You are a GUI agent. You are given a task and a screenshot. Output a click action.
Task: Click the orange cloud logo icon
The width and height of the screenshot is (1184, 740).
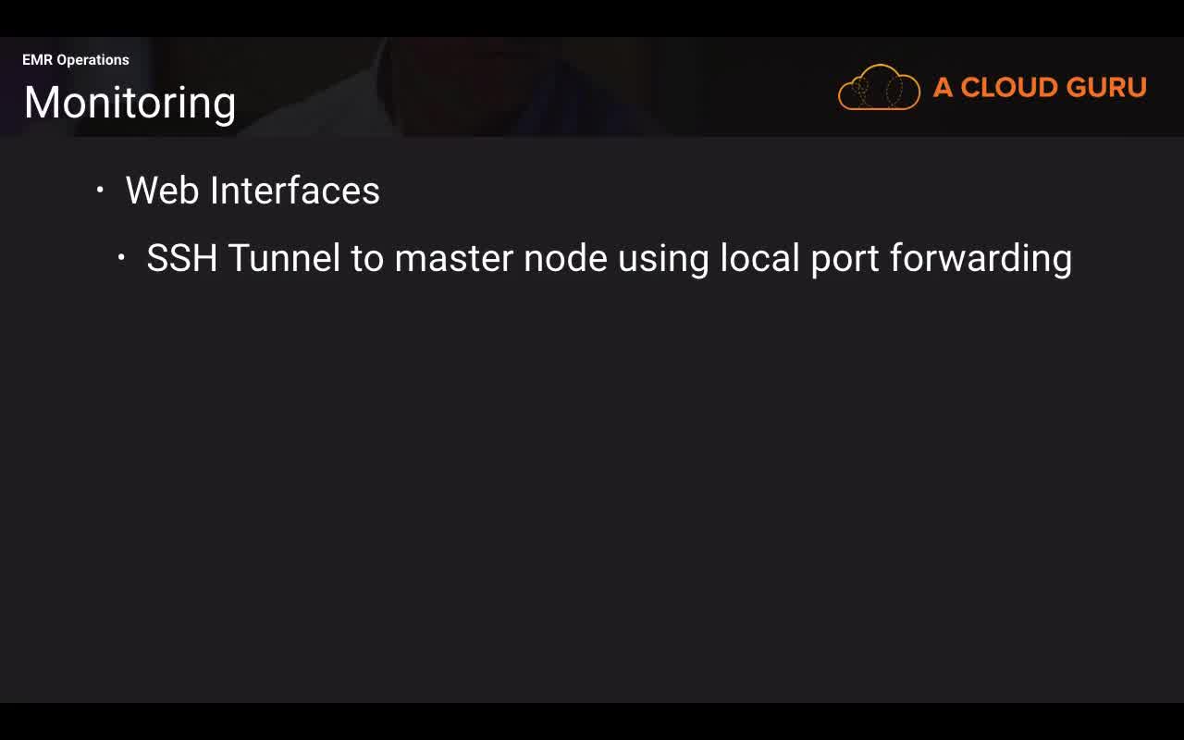[x=879, y=87]
